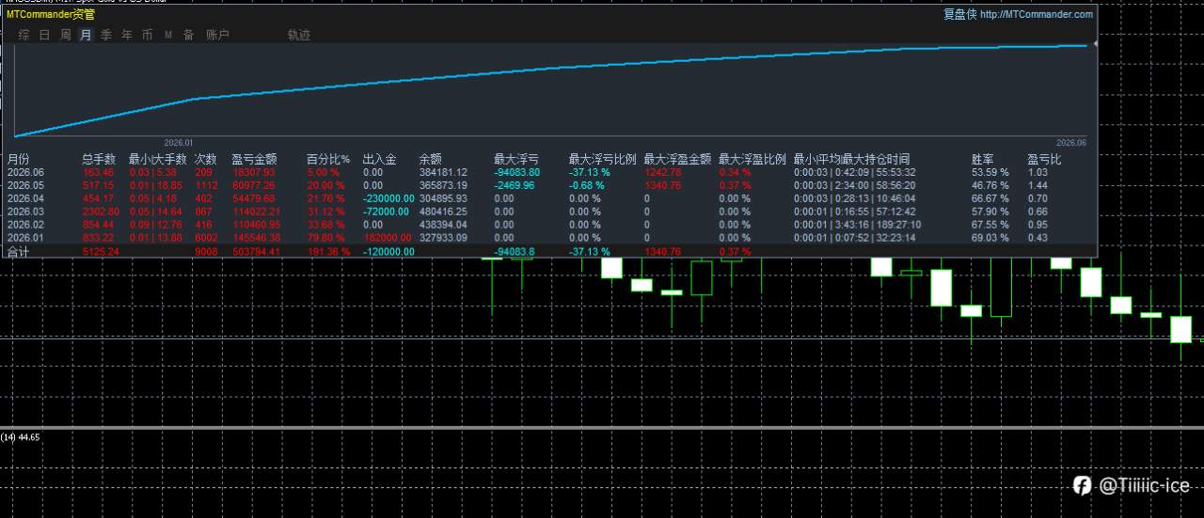The image size is (1204, 518).
Task: Switch to the 综 summary tab
Action: pos(24,35)
